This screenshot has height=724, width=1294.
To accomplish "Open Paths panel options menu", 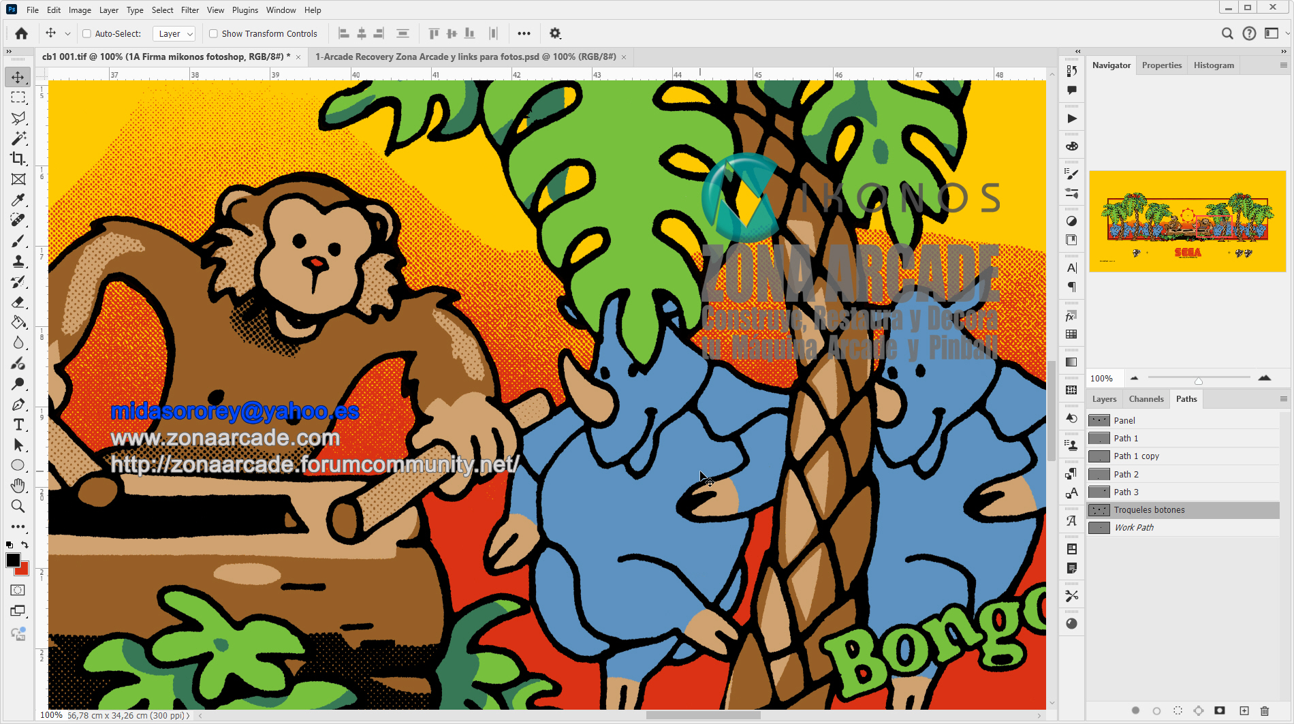I will (1284, 399).
